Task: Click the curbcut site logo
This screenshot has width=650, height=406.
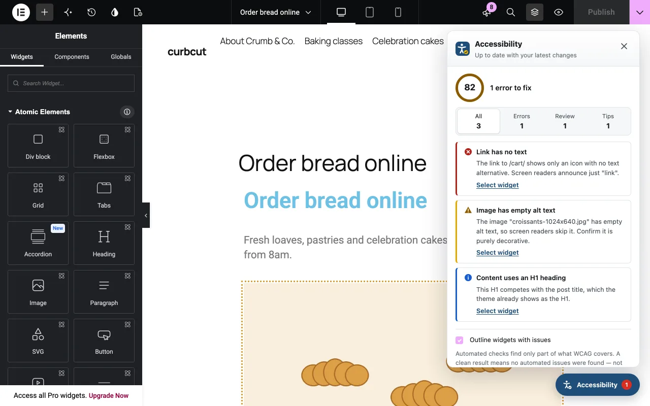Action: (187, 51)
